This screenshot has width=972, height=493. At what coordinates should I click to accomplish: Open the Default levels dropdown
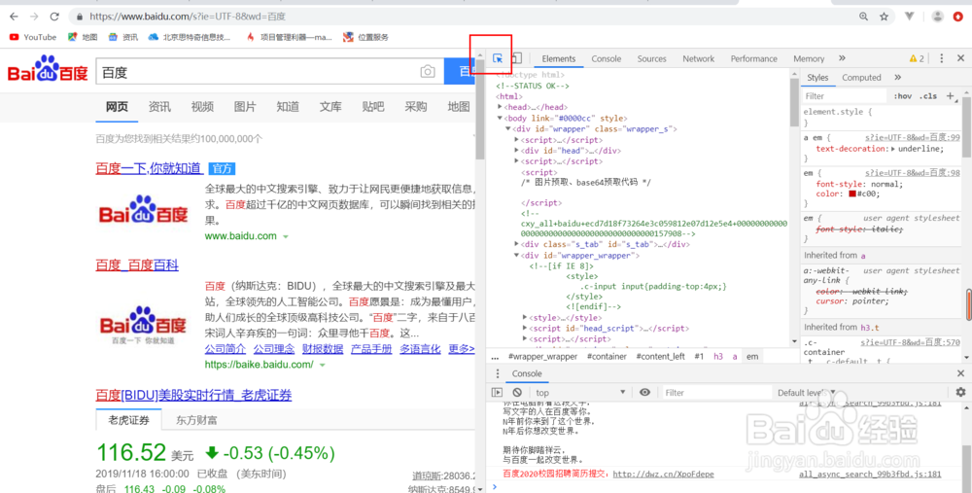pos(806,393)
